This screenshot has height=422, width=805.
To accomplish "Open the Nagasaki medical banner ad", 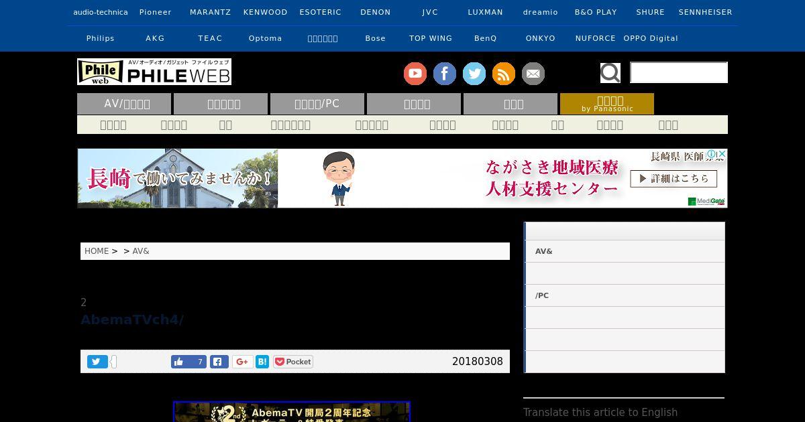I will 402,178.
